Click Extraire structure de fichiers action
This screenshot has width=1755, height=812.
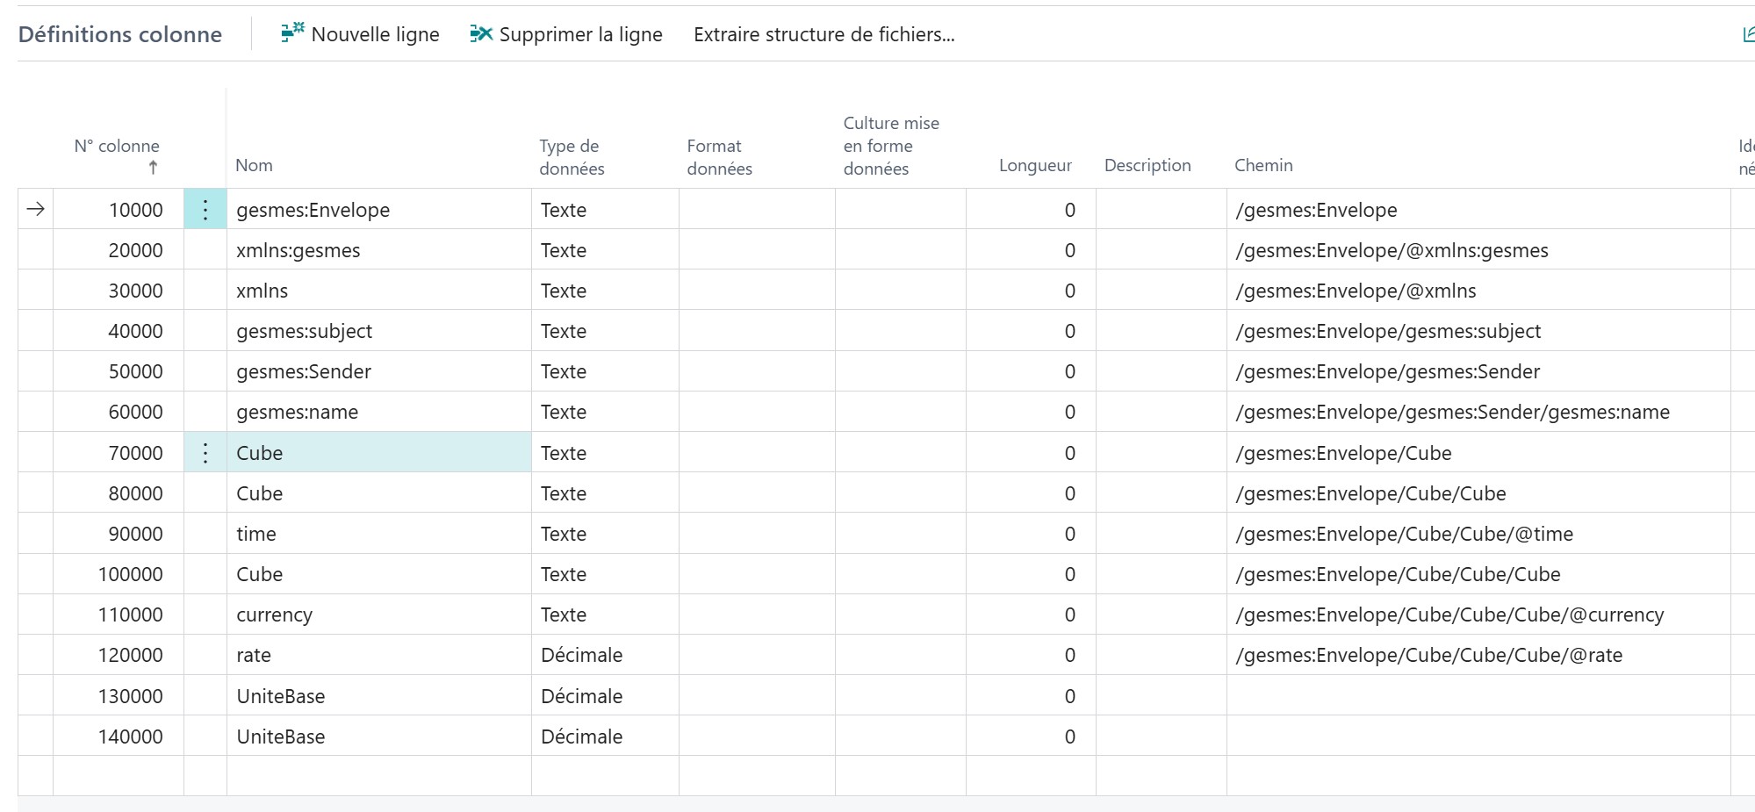tap(824, 34)
